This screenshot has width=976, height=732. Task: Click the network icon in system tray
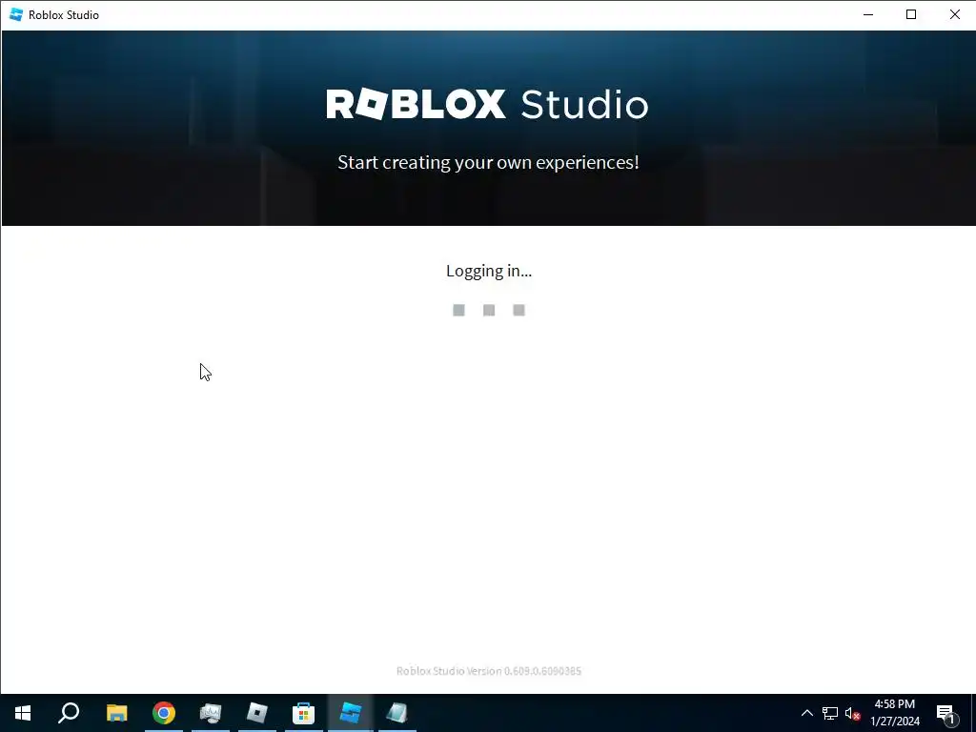click(x=830, y=713)
